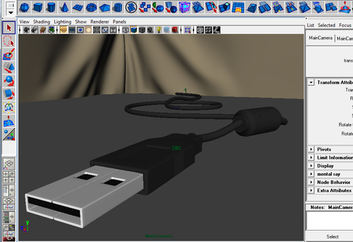Expand the Limit Information section
The height and width of the screenshot is (242, 353).
click(311, 157)
